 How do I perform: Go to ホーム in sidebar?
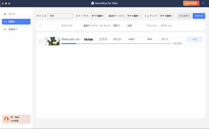click(16, 14)
